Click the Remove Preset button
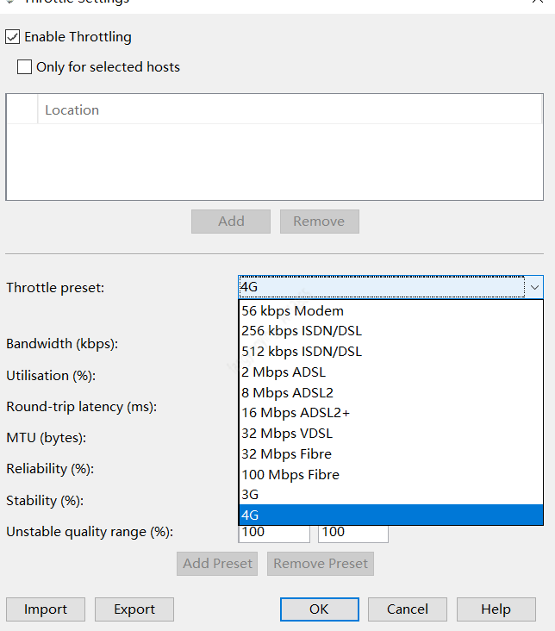This screenshot has width=555, height=631. pyautogui.click(x=321, y=564)
